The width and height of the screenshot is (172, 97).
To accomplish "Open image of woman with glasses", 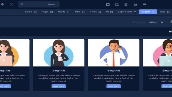I will [157, 53].
